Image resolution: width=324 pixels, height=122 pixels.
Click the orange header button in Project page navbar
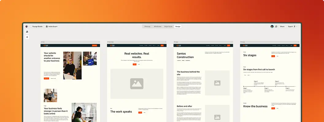228,45
